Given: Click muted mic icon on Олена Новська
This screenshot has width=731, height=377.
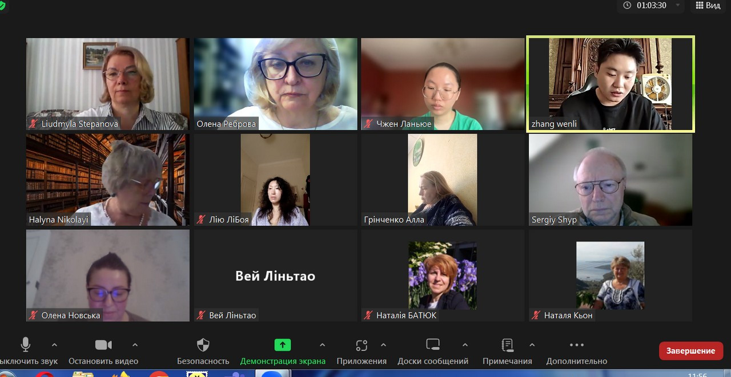Looking at the screenshot, I should coord(34,315).
